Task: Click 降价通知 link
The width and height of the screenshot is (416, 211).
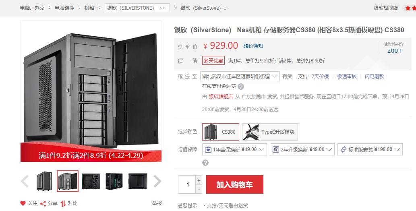Action: (253, 46)
